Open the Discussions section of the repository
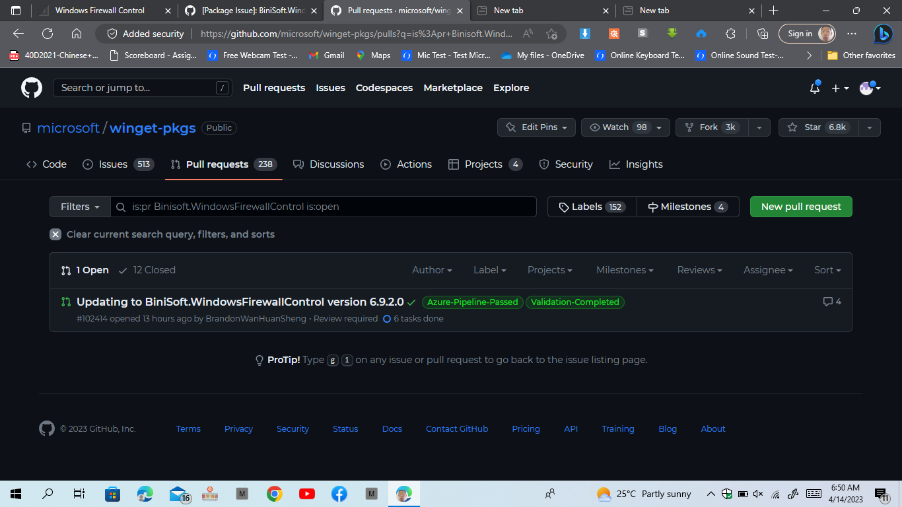 (336, 164)
